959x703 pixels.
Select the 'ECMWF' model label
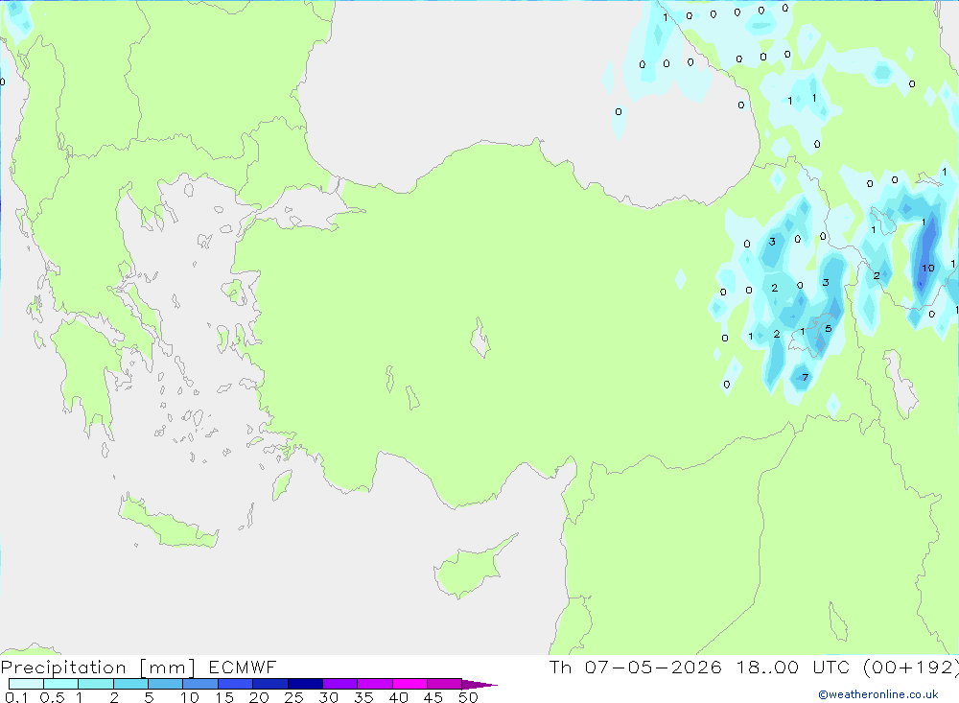click(x=243, y=667)
